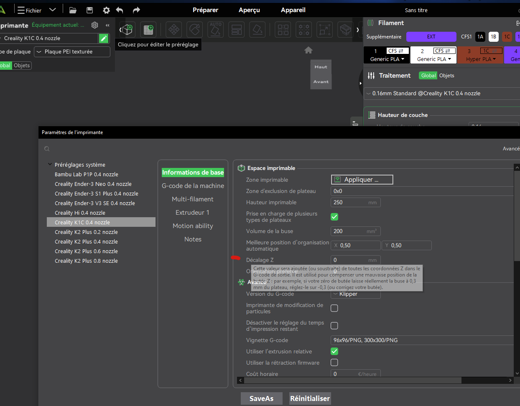Click the Add plate grid icon
Image resolution: width=520 pixels, height=406 pixels.
tap(148, 29)
